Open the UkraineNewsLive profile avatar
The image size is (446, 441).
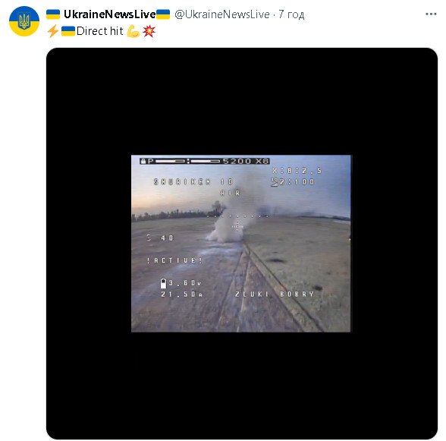(x=24, y=21)
